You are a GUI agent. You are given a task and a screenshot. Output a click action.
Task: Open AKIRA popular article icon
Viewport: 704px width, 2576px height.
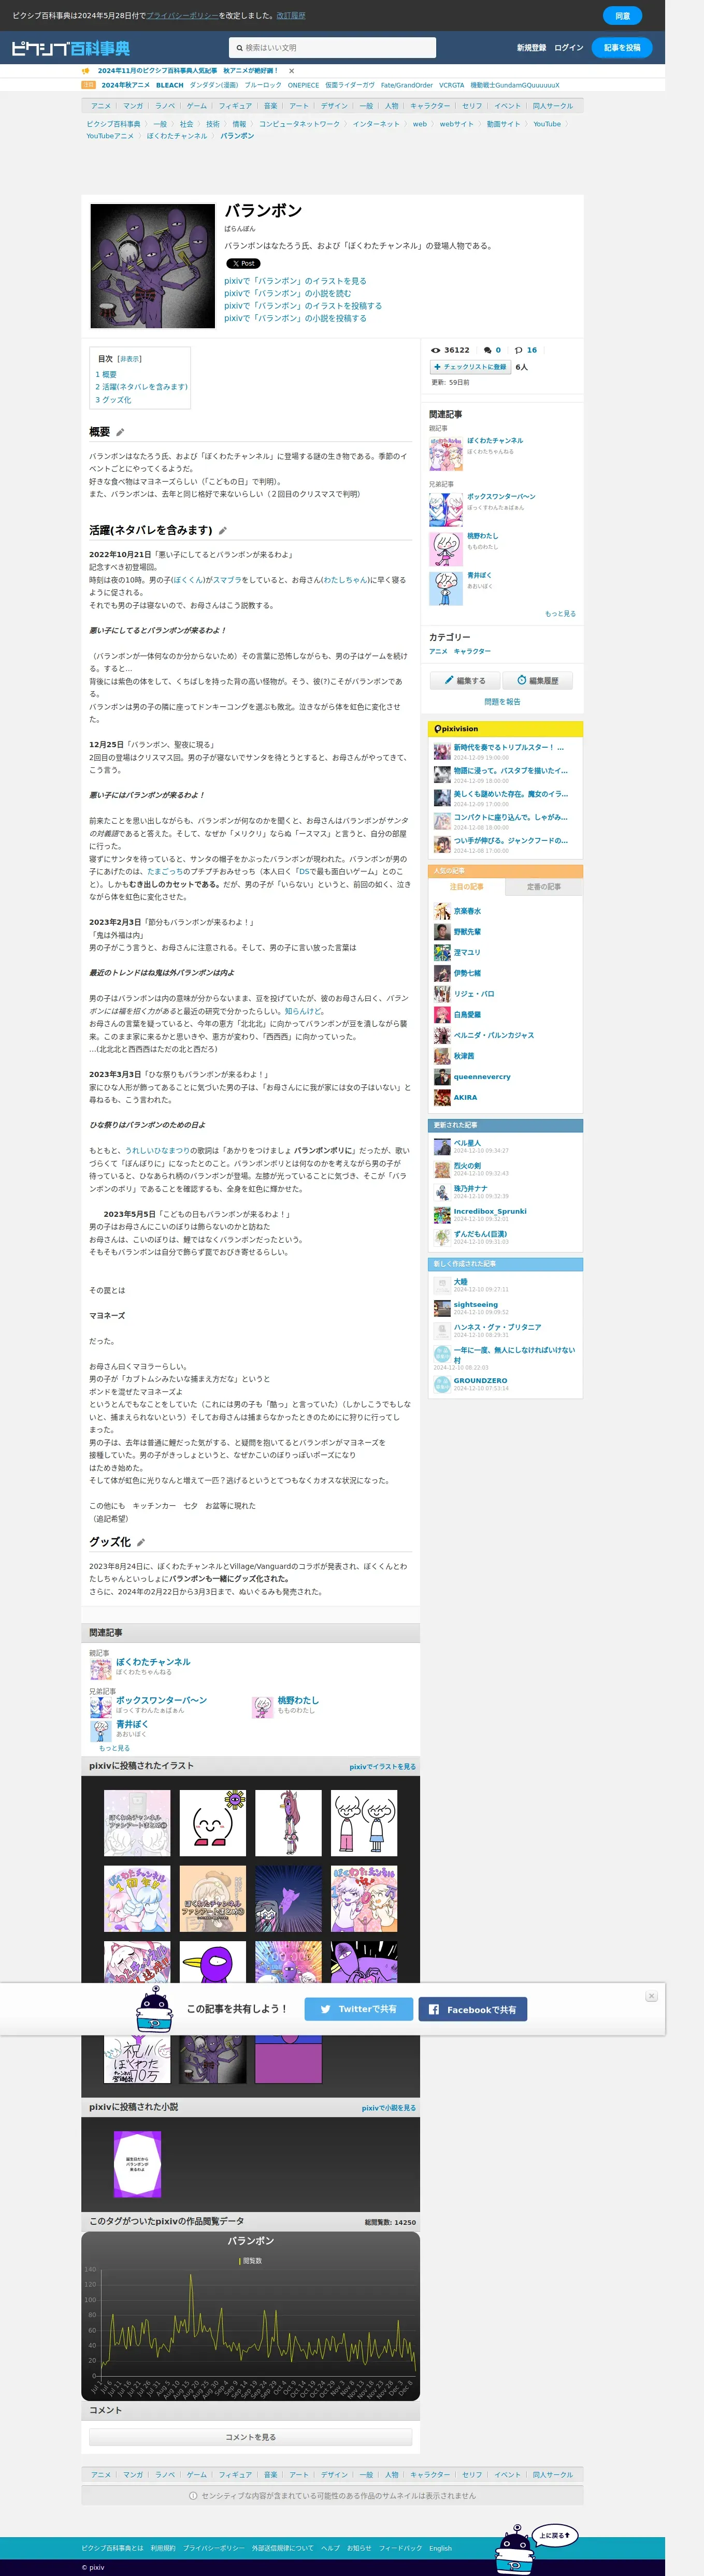(x=442, y=1098)
